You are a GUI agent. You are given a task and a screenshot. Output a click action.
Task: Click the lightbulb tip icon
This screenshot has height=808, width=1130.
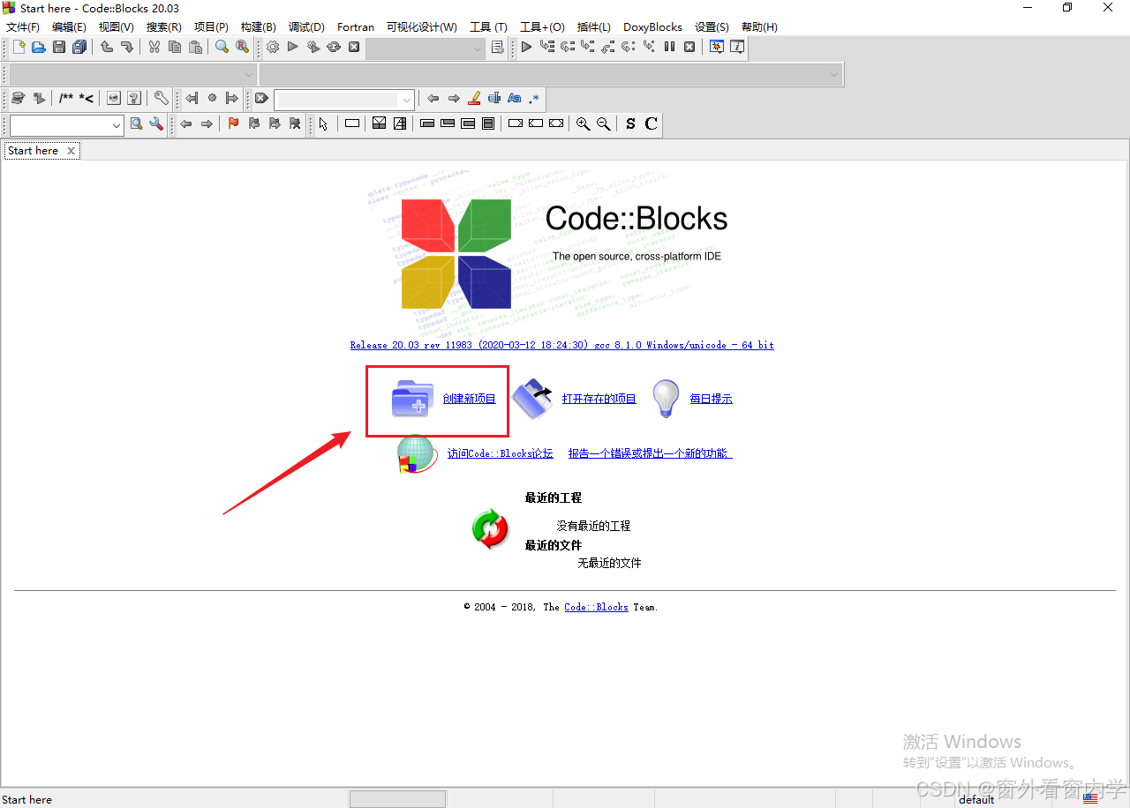(x=666, y=399)
